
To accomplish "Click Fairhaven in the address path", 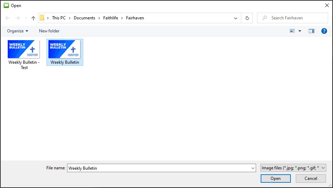I will pos(135,18).
